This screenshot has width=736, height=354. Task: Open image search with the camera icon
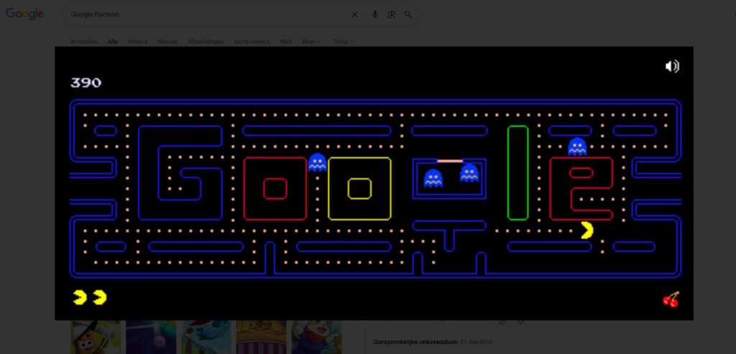392,14
